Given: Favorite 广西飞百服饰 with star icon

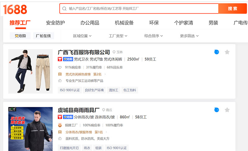Looking at the screenshot, I should [227, 52].
